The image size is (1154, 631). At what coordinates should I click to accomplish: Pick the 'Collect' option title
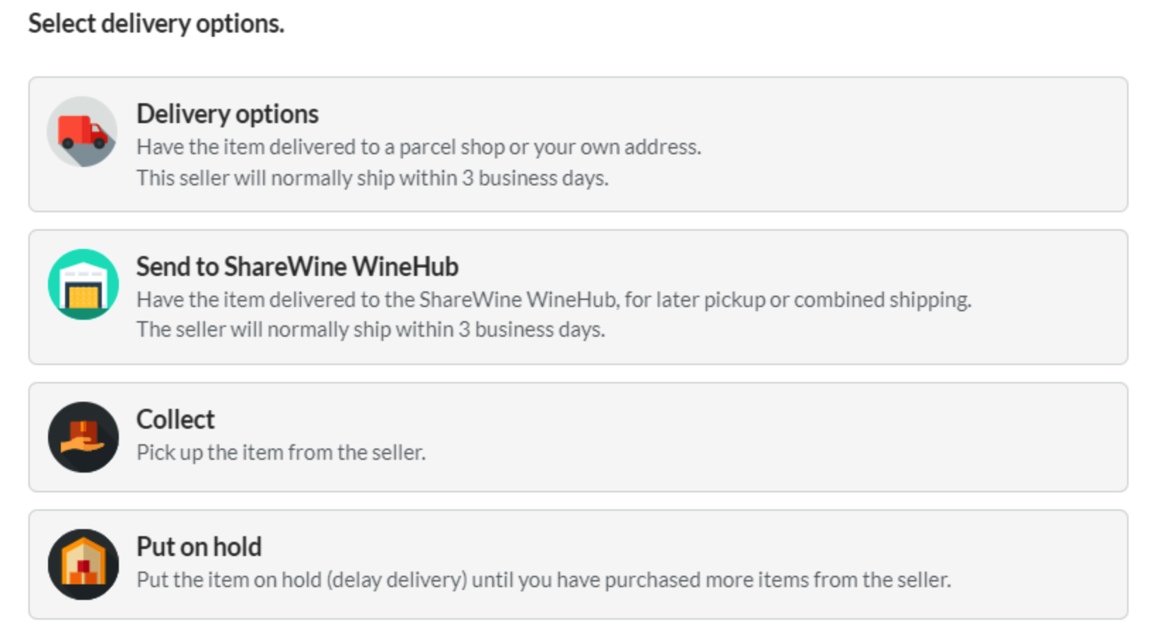click(x=175, y=419)
